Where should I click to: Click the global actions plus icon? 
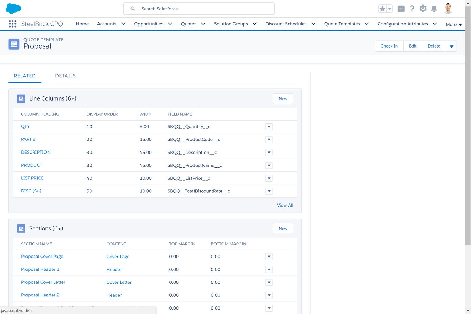[401, 9]
